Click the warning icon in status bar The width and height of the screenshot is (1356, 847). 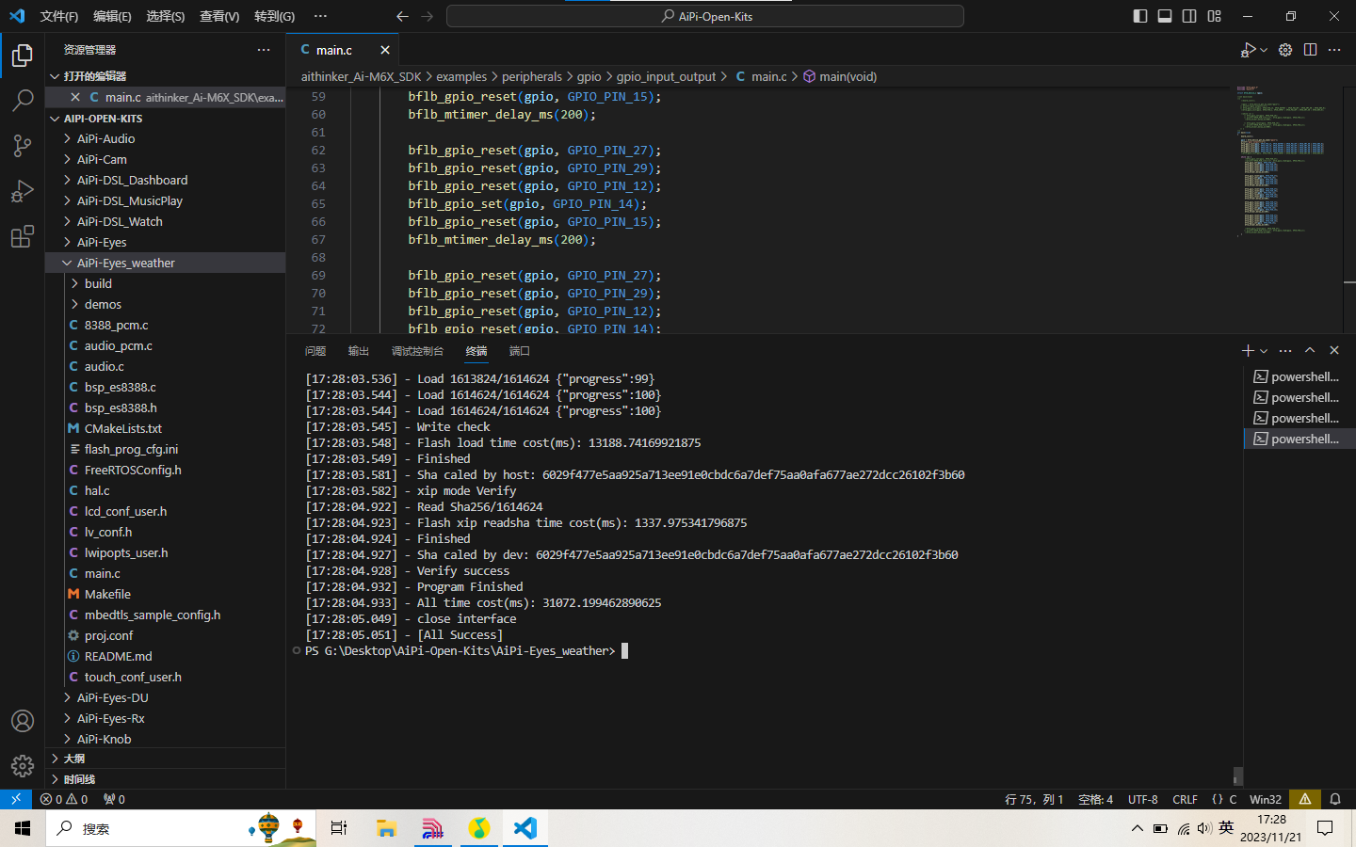(1305, 799)
